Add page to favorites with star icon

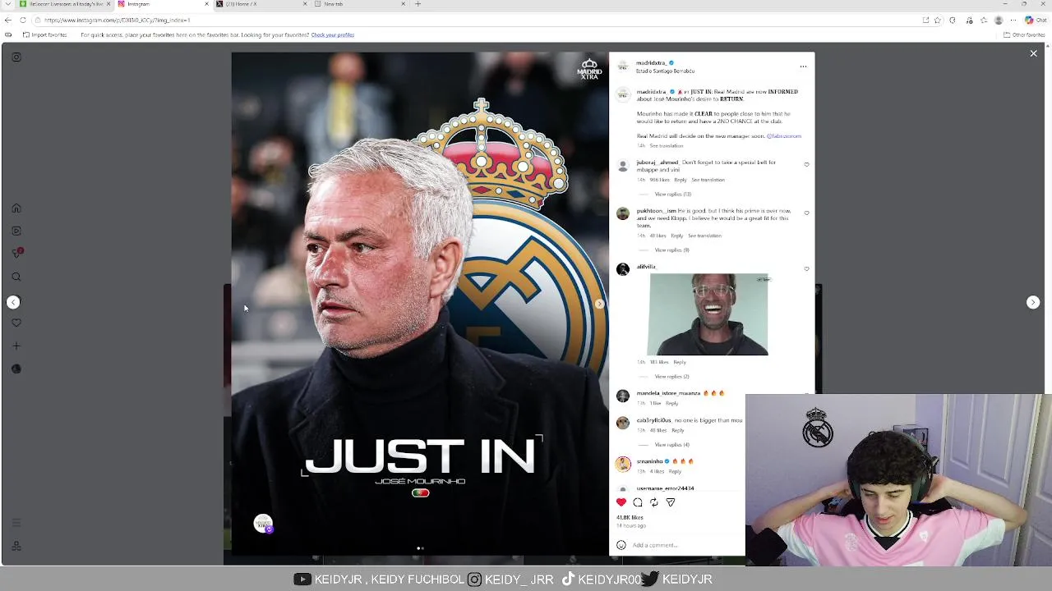point(938,21)
